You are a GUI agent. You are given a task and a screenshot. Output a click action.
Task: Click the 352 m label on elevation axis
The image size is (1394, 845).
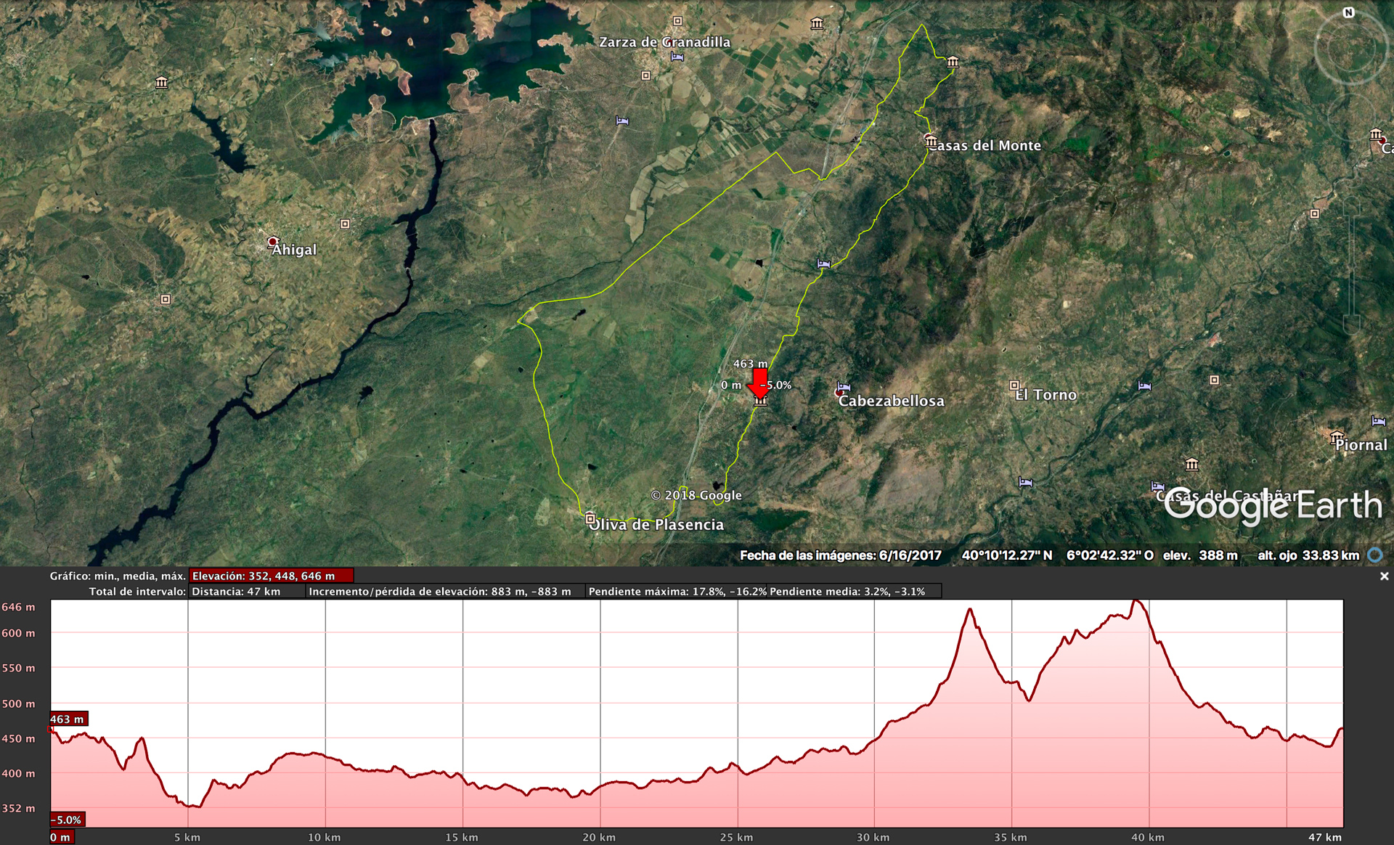click(18, 808)
